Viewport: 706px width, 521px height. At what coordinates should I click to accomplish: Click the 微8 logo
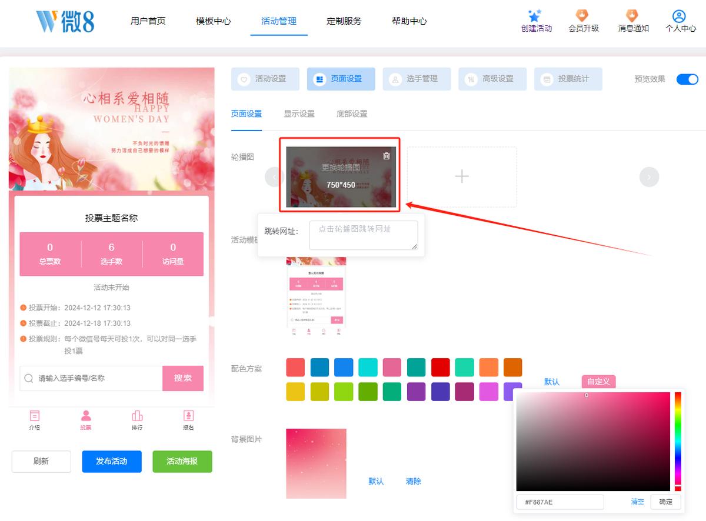[65, 21]
